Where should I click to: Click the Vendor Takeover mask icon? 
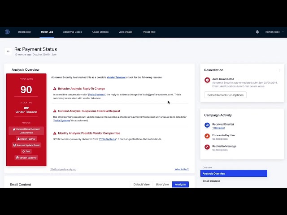pos(26,108)
